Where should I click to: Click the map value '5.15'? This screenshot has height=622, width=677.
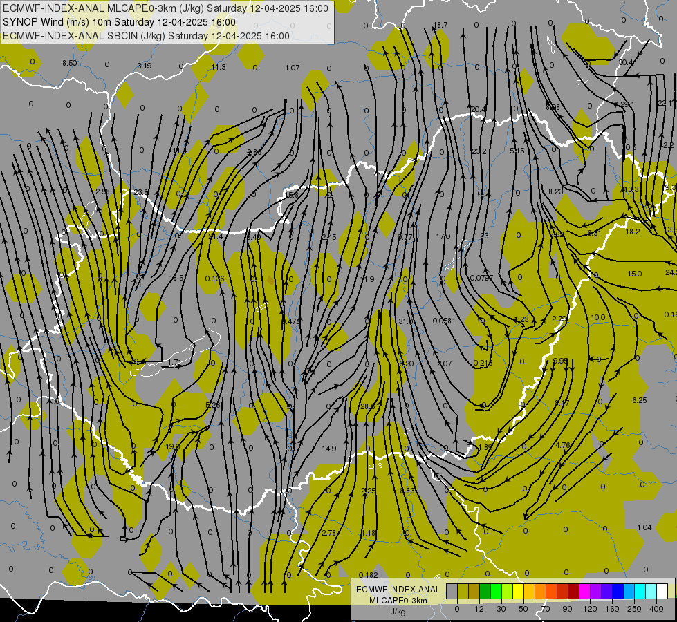coord(517,151)
